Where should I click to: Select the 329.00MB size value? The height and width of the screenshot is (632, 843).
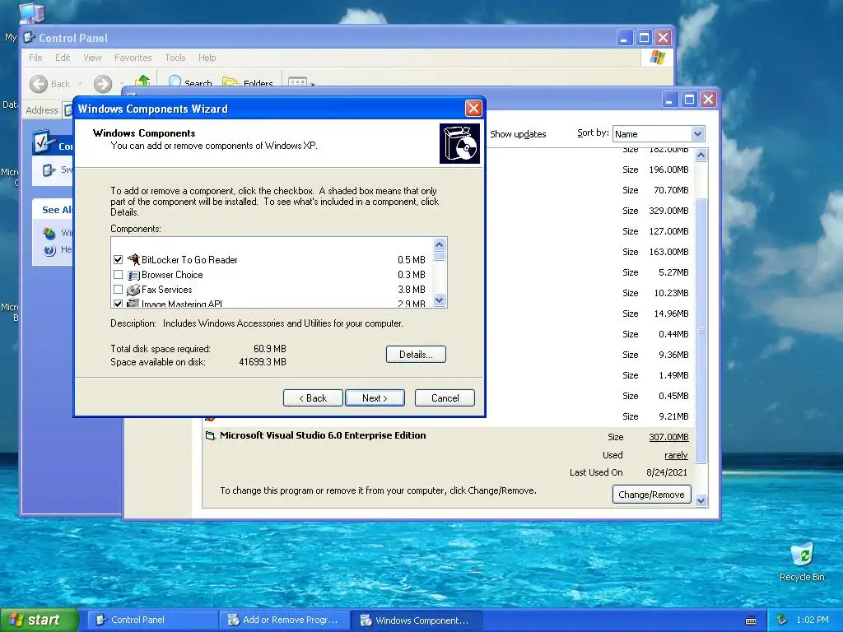pyautogui.click(x=668, y=211)
